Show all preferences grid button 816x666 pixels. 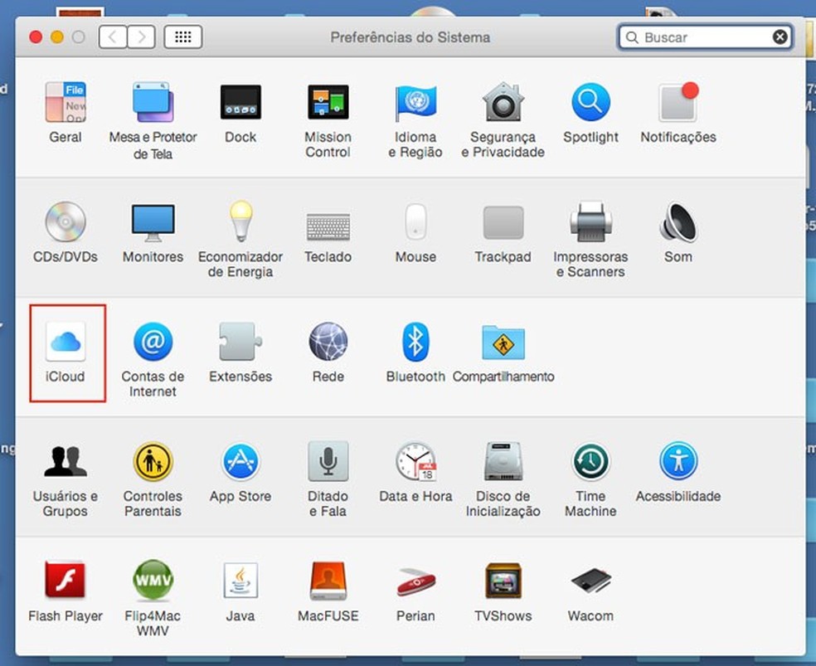(x=183, y=37)
